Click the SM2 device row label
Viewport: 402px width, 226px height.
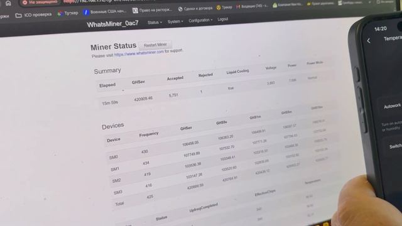point(116,181)
